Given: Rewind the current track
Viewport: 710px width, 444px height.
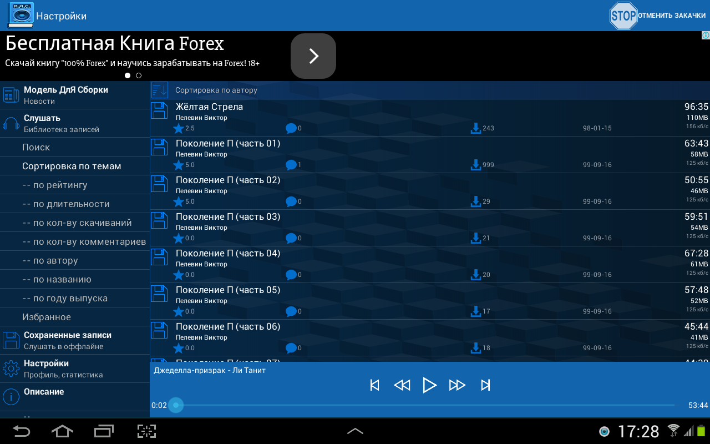Looking at the screenshot, I should click(402, 385).
